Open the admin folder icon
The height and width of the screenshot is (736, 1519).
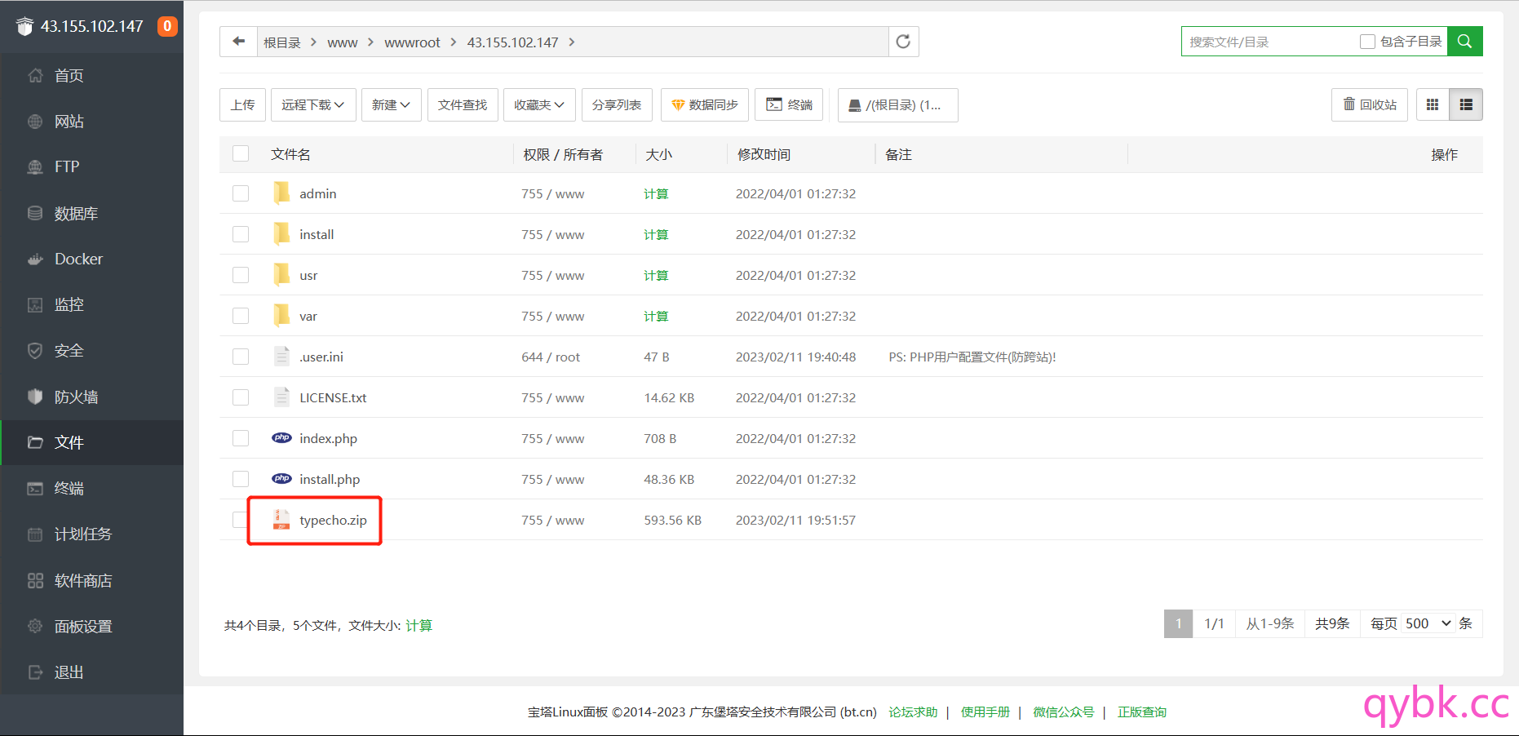[281, 193]
